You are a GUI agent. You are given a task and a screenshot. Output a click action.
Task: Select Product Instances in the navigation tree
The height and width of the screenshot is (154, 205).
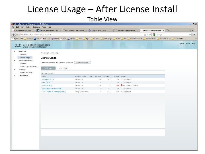(x=26, y=72)
